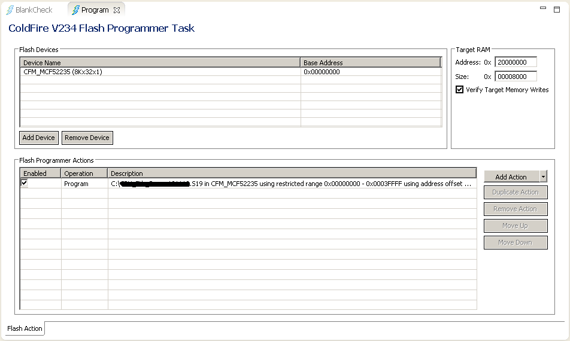570x341 pixels.
Task: Click the Remove Device button
Action: point(87,138)
